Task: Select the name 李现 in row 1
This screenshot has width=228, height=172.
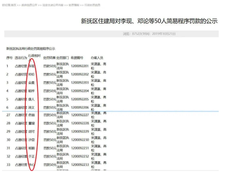Action: (31, 66)
